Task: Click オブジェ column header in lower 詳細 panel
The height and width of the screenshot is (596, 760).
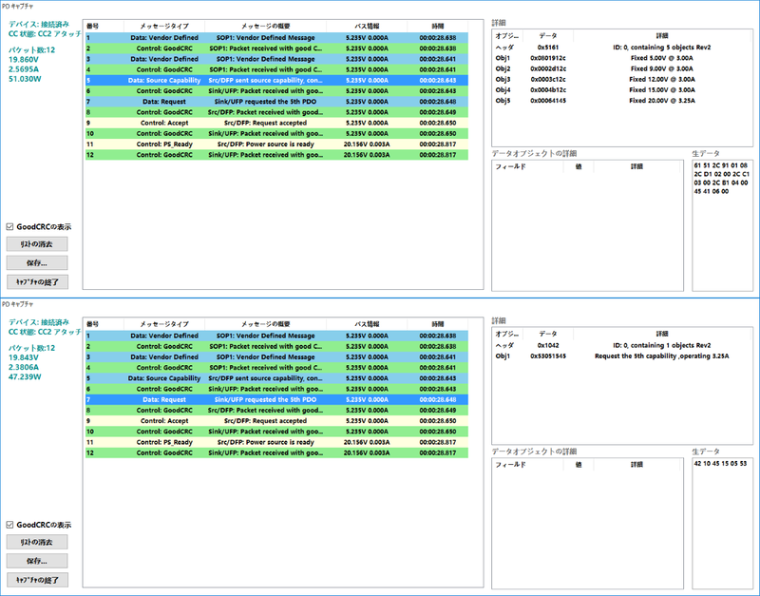Action: (x=507, y=334)
